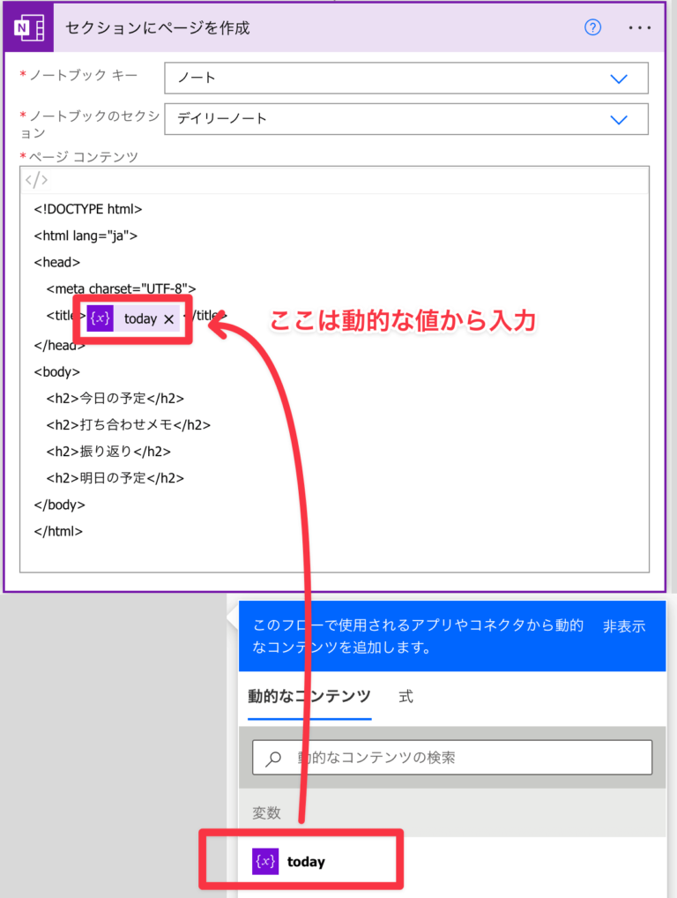Click the magnifier icon in search box

click(274, 758)
